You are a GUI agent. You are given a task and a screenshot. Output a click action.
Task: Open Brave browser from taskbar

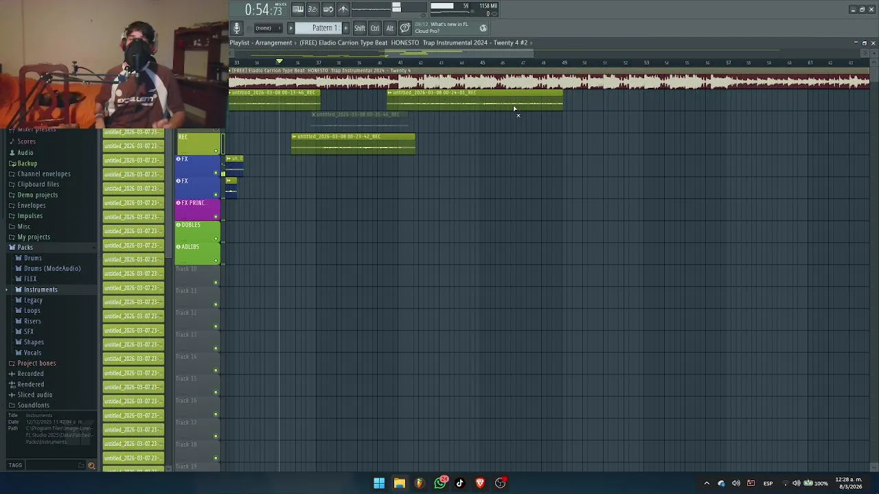[480, 483]
